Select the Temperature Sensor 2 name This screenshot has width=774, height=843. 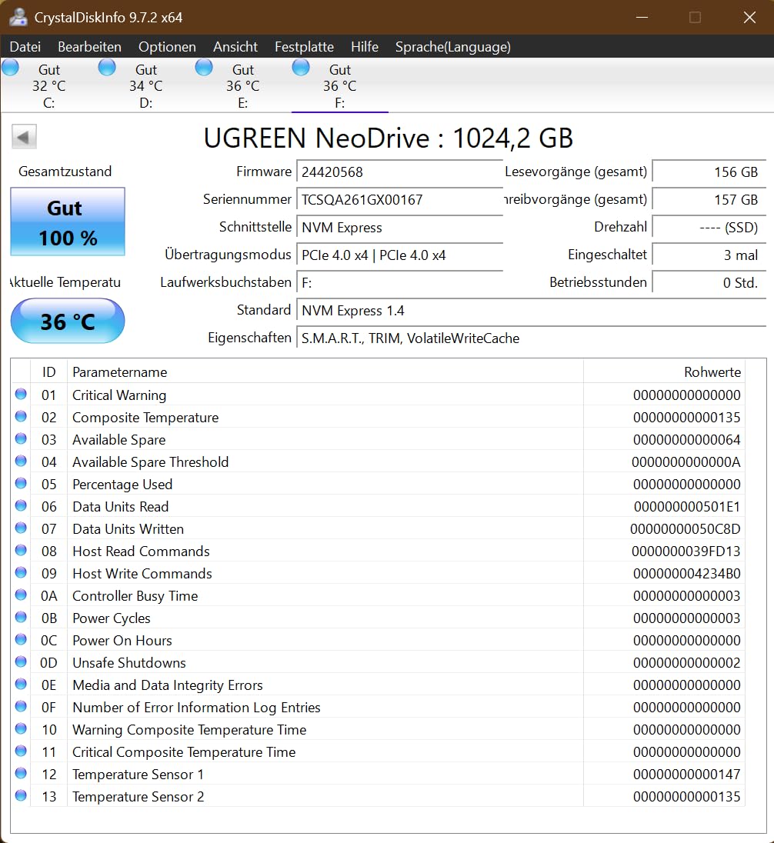pos(138,797)
